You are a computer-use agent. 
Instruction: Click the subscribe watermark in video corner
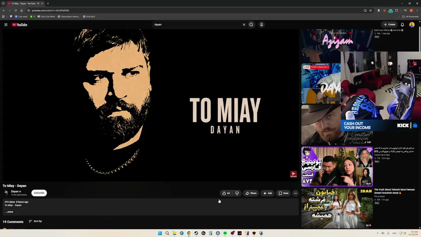293,174
